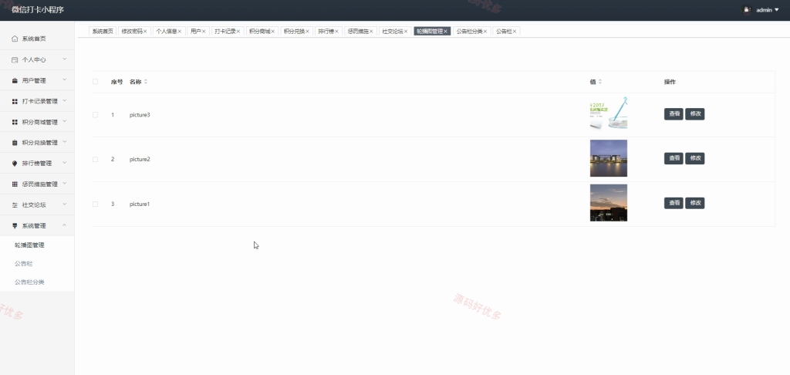Click the admin avatar icon in header
Viewport: 790px width, 375px height.
click(x=747, y=10)
